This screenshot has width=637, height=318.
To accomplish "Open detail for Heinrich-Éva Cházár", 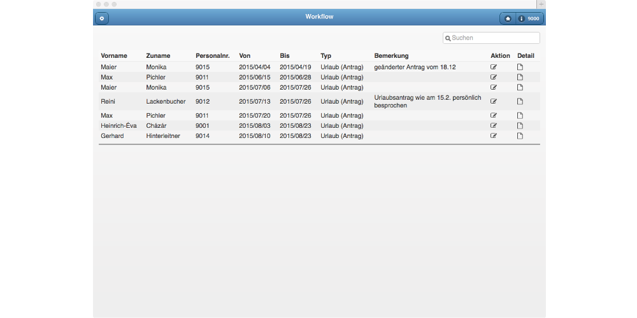I will coord(520,125).
